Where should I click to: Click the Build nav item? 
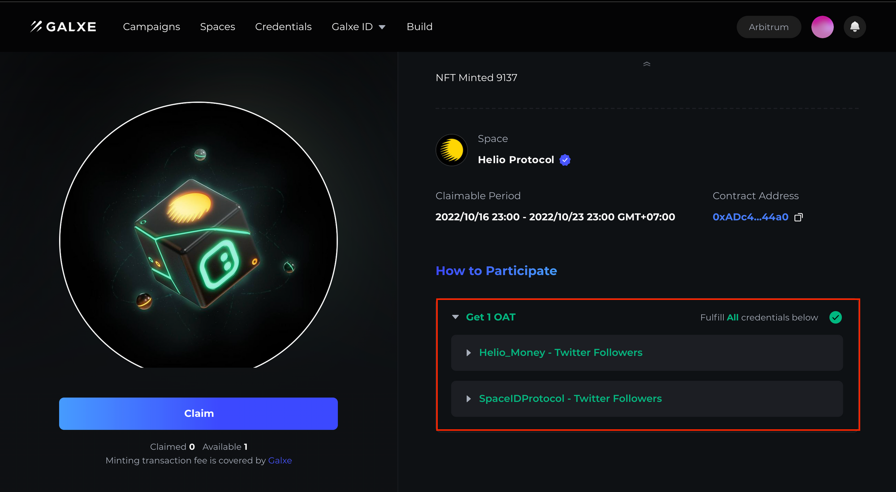tap(419, 27)
